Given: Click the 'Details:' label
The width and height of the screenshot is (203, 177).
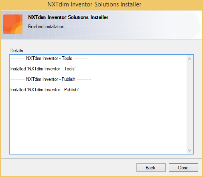Looking at the screenshot, I should (x=18, y=51).
